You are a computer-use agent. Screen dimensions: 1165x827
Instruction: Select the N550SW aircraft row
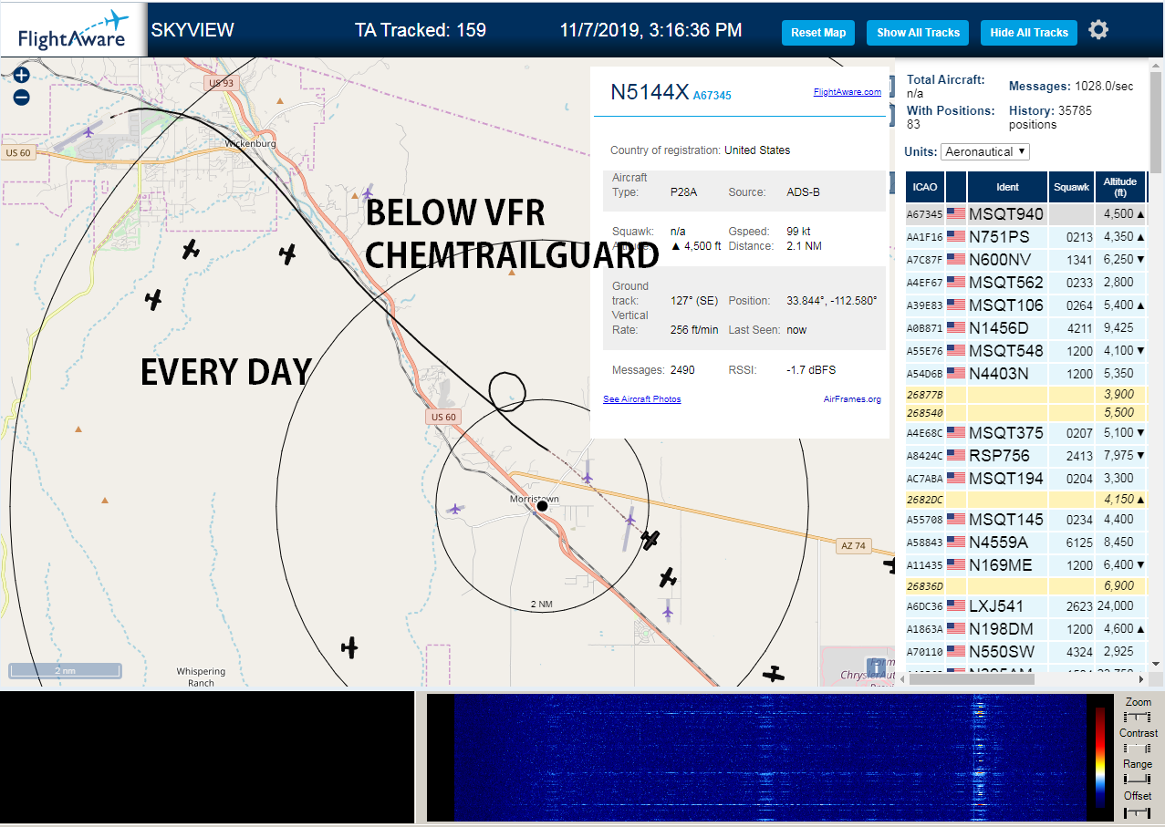click(1025, 652)
